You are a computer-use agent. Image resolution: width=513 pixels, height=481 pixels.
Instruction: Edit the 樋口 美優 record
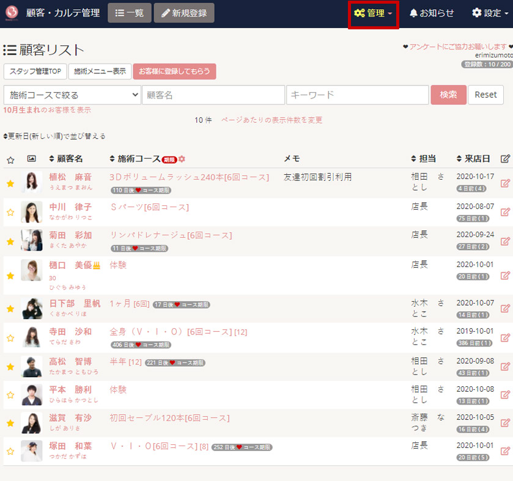[x=505, y=276]
